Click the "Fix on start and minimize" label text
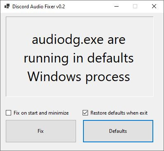 click(x=41, y=113)
